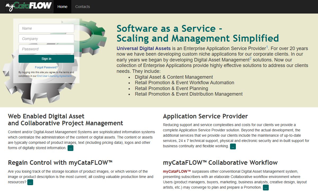The width and height of the screenshot is (318, 196).
Task: Click 'Regain Control with myCataFLOW™' heading
Action: 60,163
